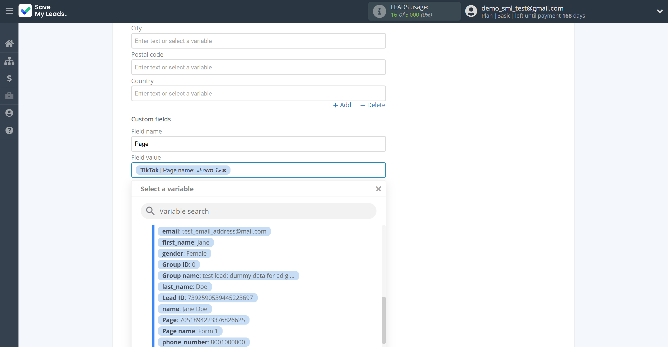Open the profile sidebar icon

9,113
